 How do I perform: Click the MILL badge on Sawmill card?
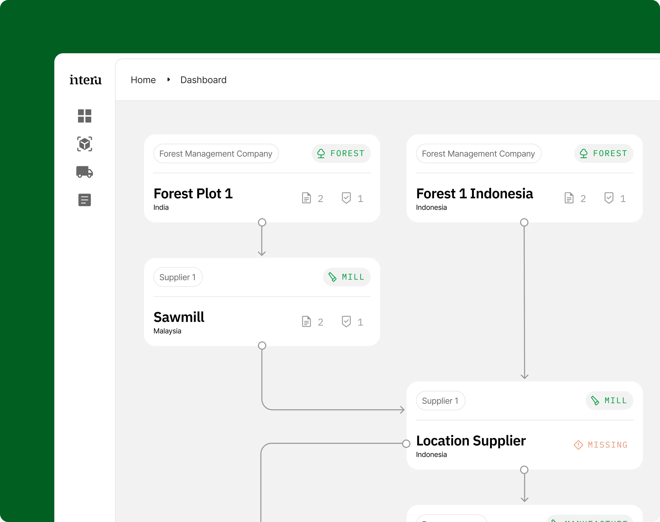[347, 277]
